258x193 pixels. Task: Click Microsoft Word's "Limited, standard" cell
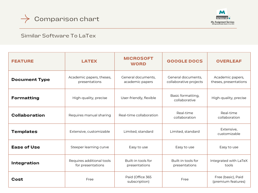point(138,132)
